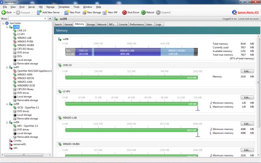Select the XenCenter root node icon
The height and width of the screenshot is (163, 261).
7,23
